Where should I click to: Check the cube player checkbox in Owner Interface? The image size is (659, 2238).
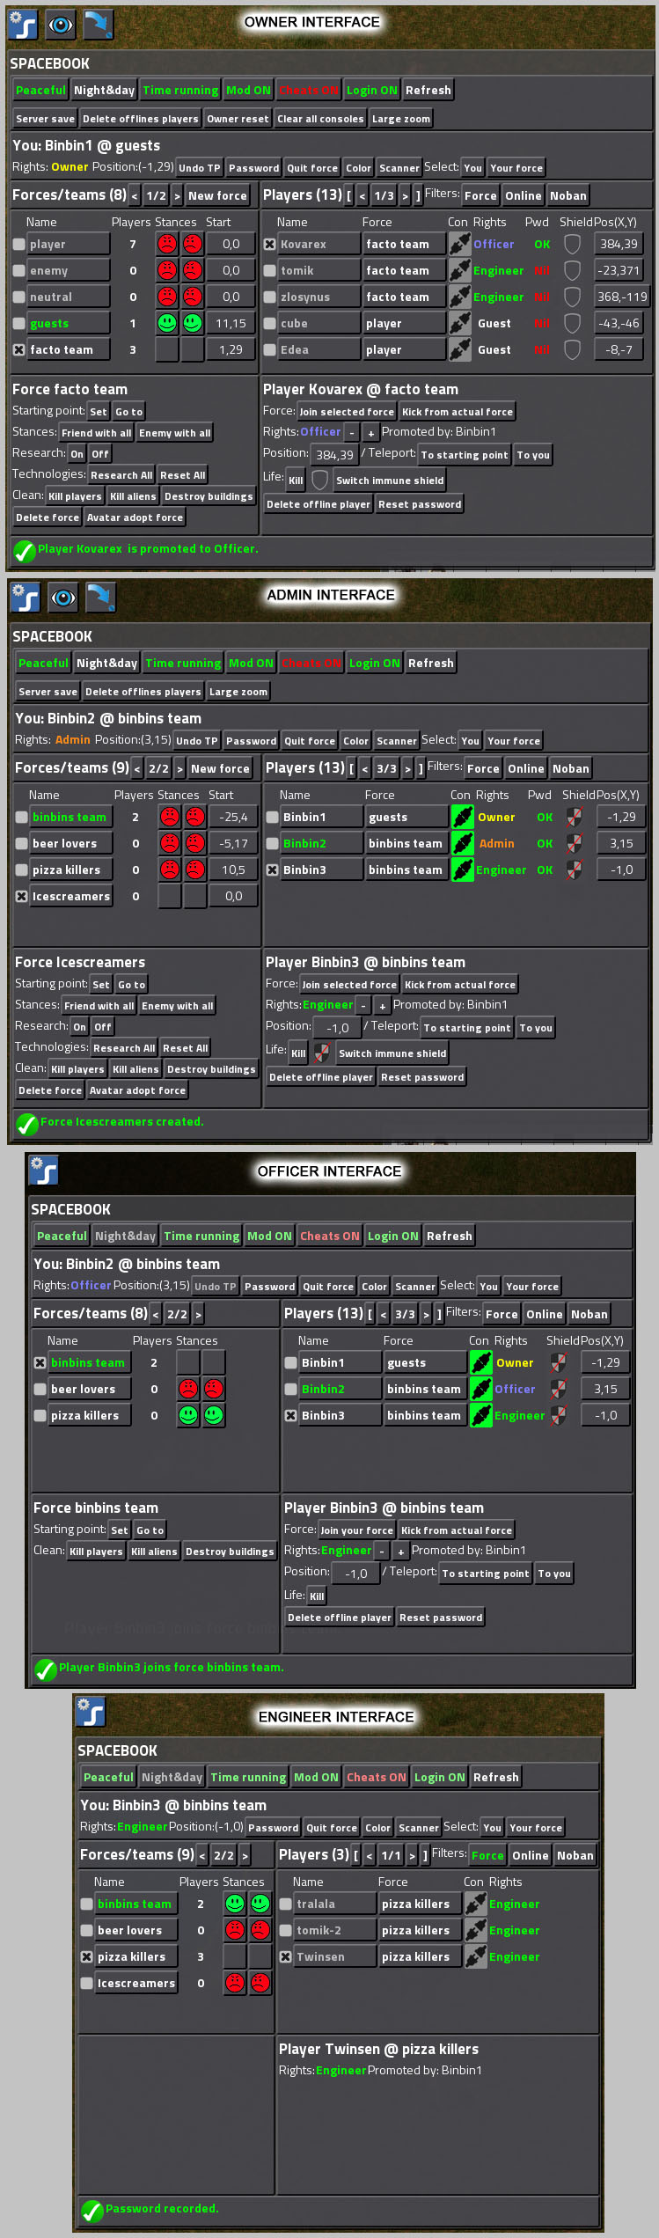pos(269,323)
